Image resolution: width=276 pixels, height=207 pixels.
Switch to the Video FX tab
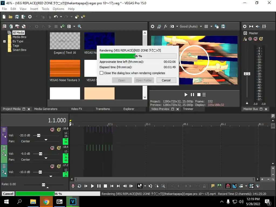point(76,109)
